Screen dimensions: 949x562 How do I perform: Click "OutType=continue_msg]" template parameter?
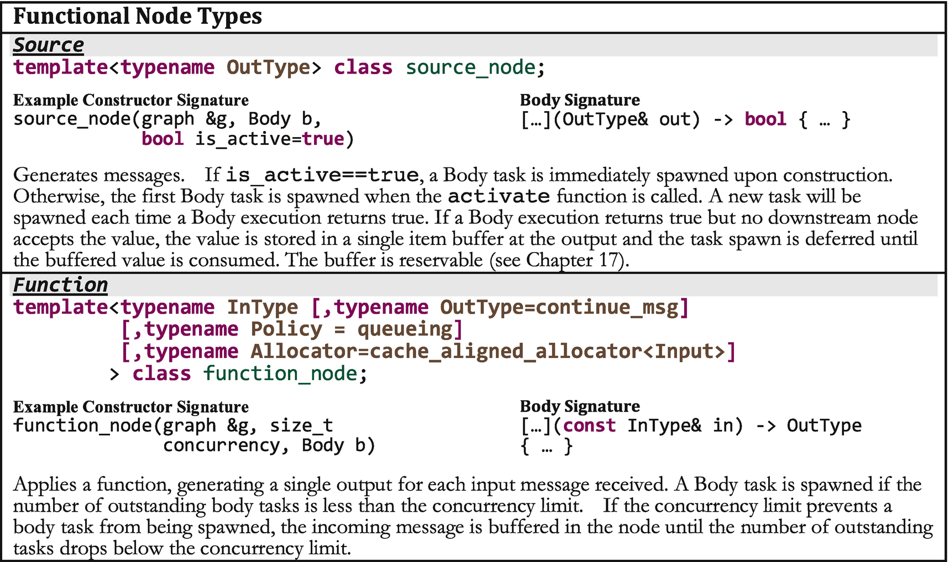[x=564, y=307]
